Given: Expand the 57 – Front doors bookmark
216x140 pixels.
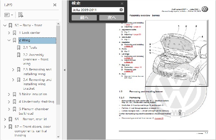Looking at the screenshot, I should point(5,127).
